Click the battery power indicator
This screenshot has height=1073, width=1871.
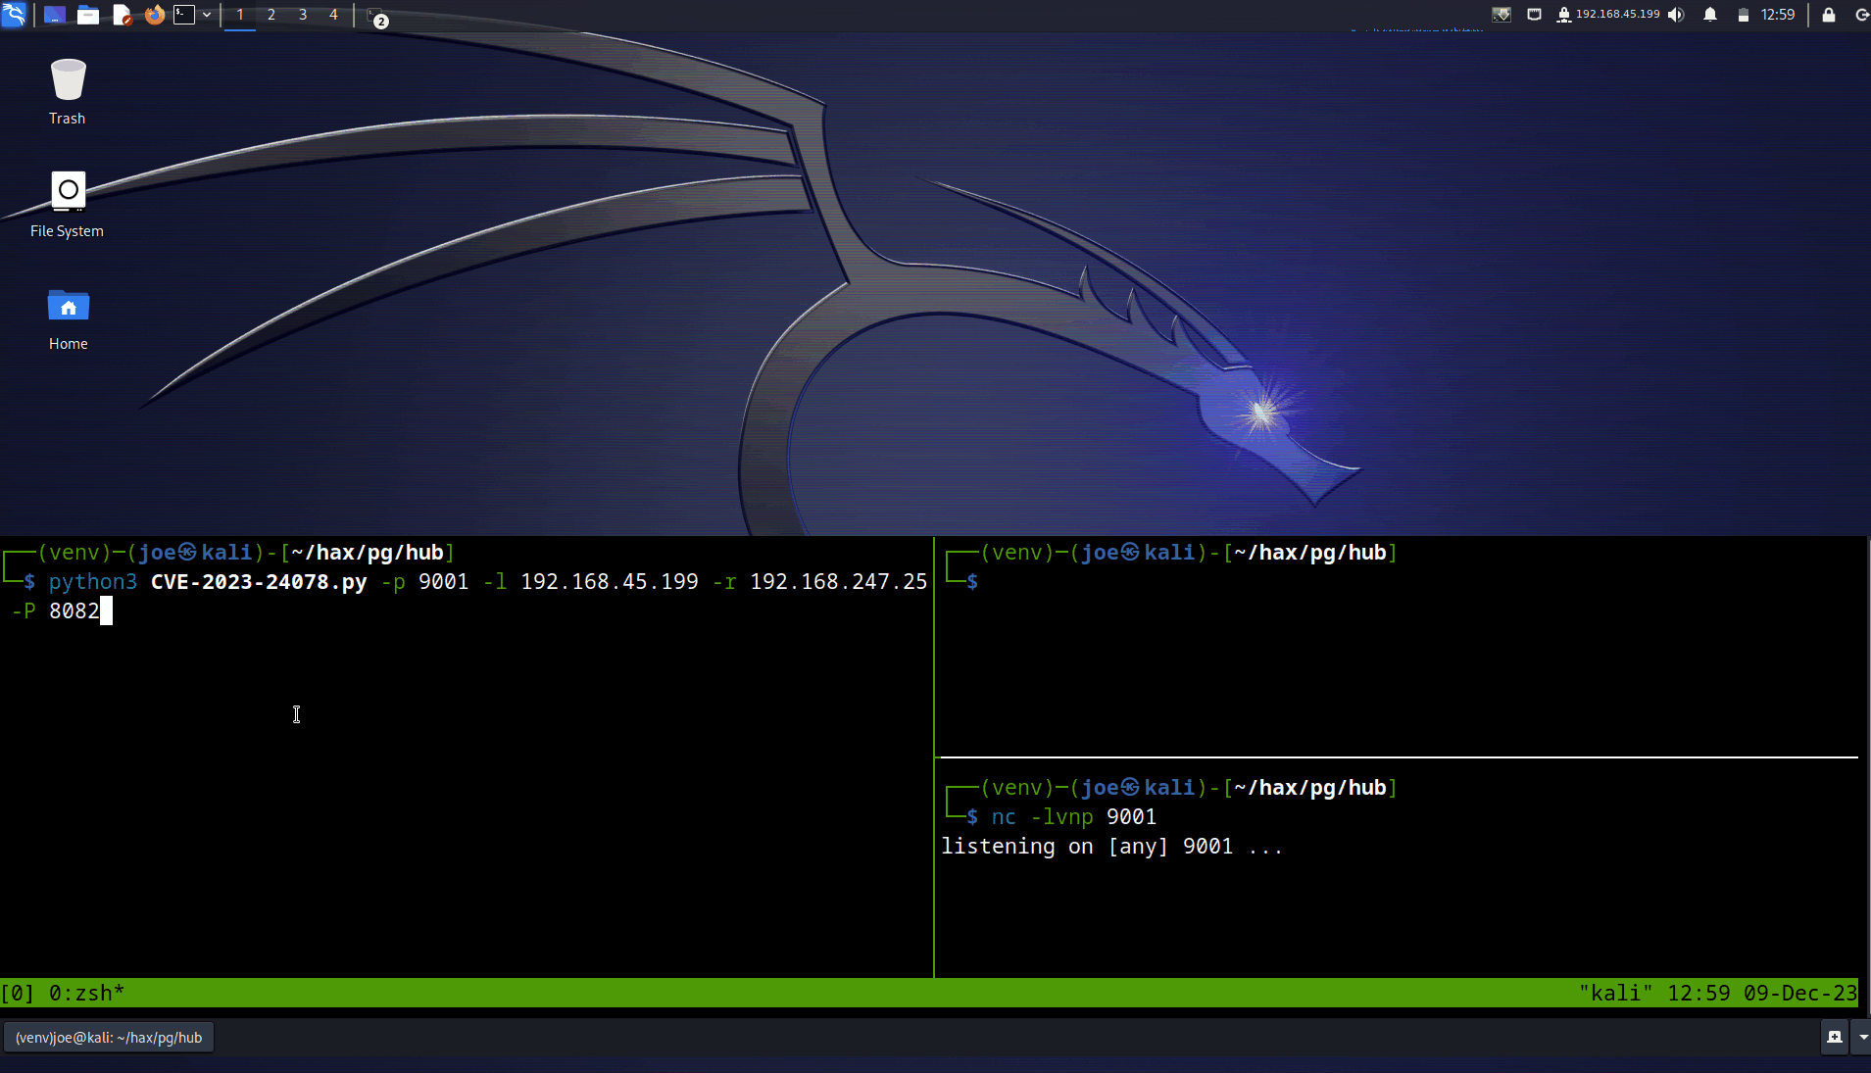(1744, 15)
